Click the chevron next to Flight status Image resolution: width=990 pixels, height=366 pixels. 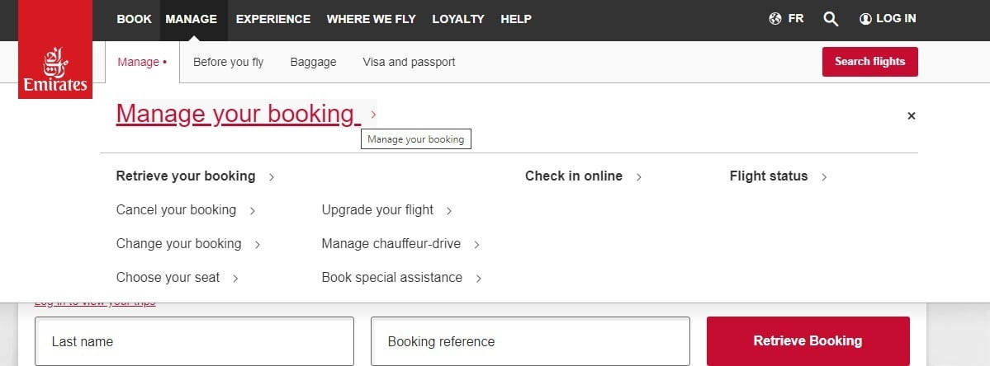tap(824, 176)
